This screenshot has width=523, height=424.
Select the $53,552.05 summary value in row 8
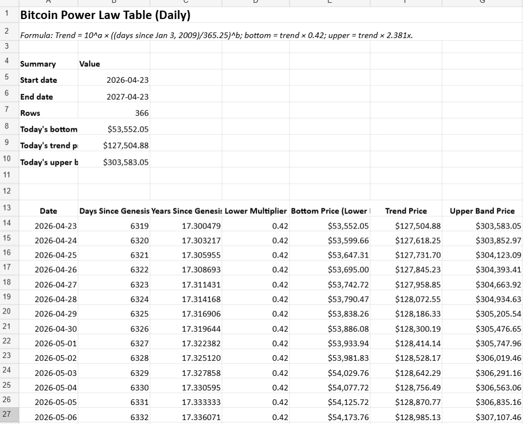[114, 127]
